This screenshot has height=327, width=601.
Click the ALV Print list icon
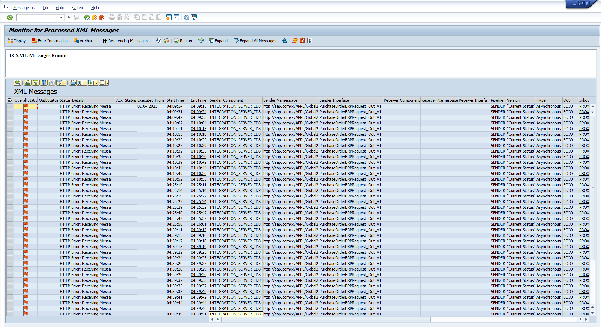(x=72, y=83)
